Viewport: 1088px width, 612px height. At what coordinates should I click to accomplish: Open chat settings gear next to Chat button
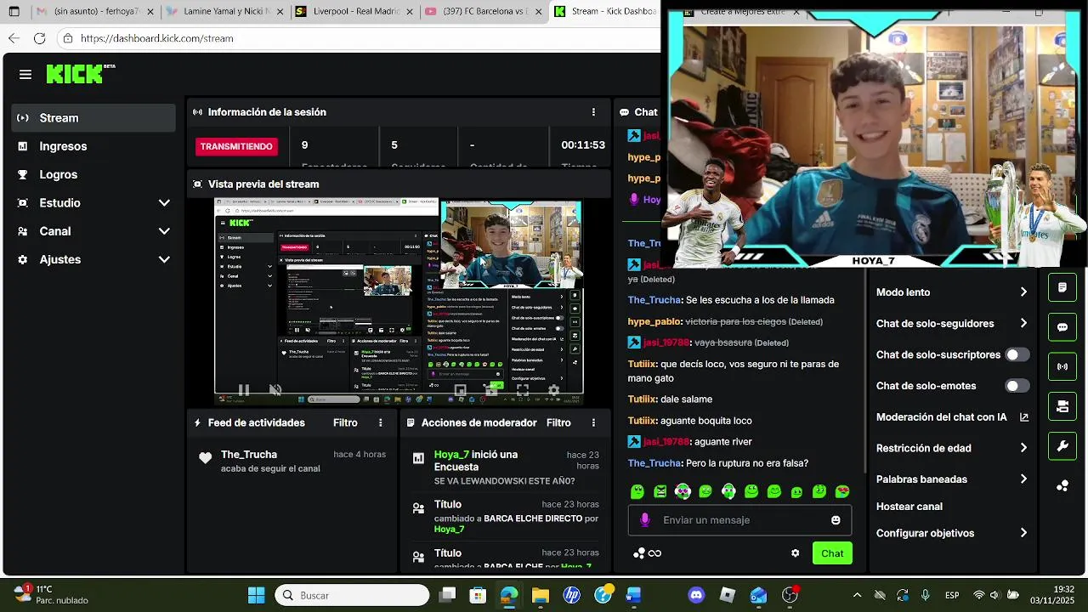(x=796, y=553)
